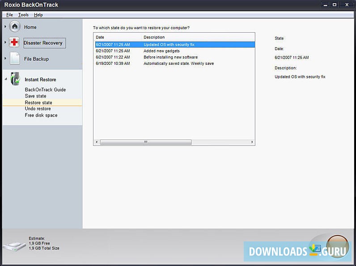Choose Undo restore

38,109
